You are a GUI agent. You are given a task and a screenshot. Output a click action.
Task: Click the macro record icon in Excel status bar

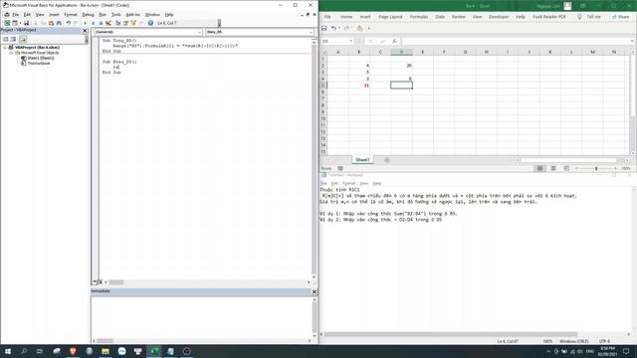tap(340, 168)
